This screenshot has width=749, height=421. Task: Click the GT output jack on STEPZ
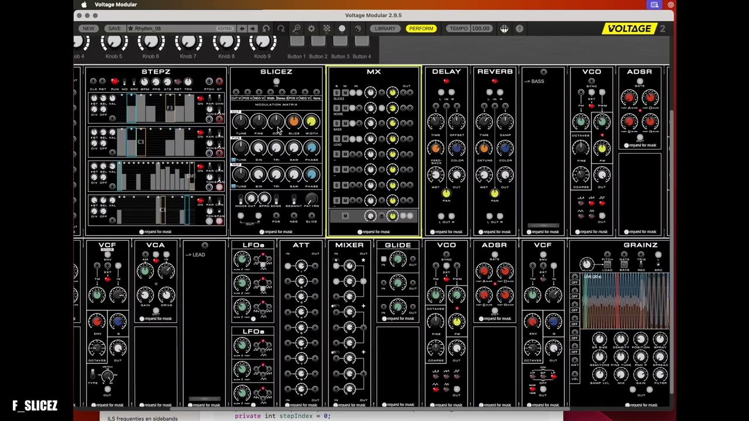click(x=219, y=81)
